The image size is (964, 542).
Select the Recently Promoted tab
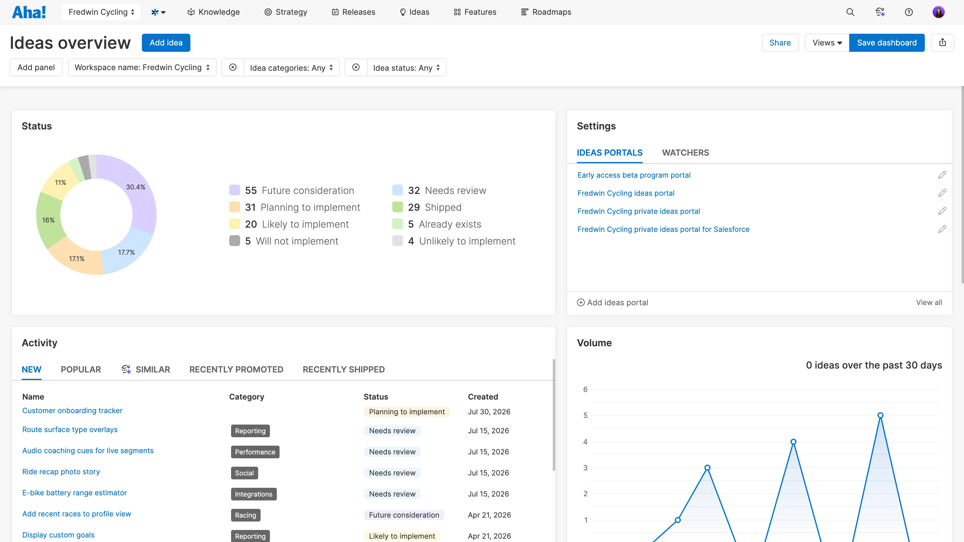coord(236,369)
